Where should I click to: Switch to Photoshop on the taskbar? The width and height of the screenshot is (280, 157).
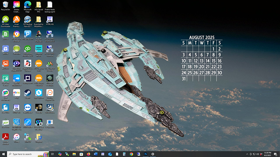pos(146,154)
